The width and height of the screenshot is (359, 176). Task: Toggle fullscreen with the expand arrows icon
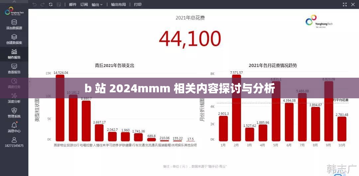point(345,4)
